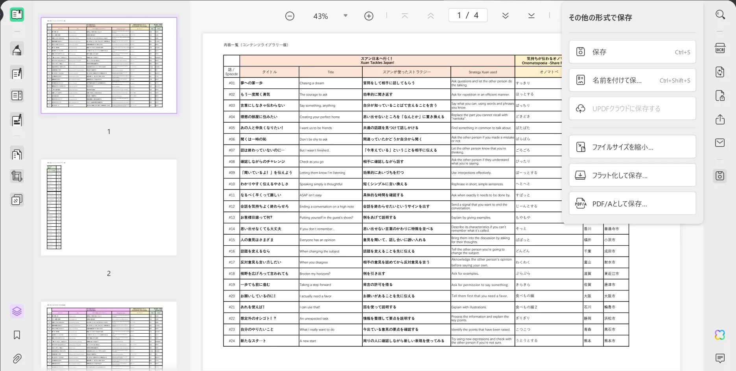Open the Protect PDF lock icon
This screenshot has width=736, height=371.
720,96
